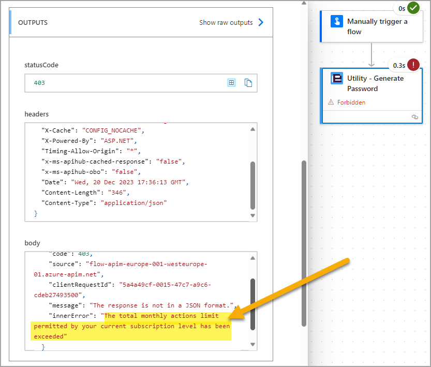Select the Utility - Generate Password action

(371, 96)
